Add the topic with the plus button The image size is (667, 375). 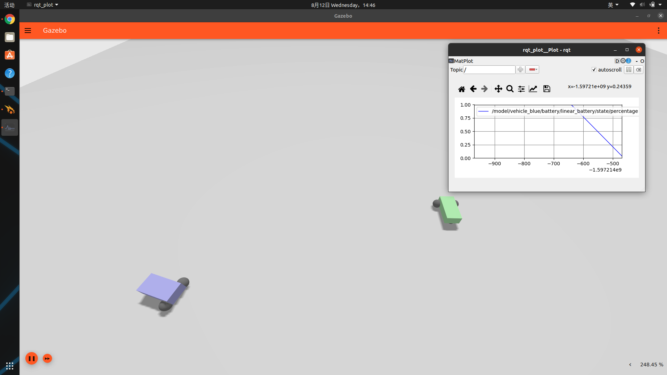(x=520, y=69)
